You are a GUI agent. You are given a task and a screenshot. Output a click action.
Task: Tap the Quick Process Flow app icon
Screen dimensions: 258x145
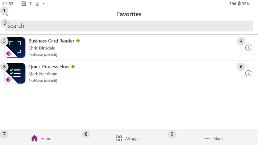[15, 73]
